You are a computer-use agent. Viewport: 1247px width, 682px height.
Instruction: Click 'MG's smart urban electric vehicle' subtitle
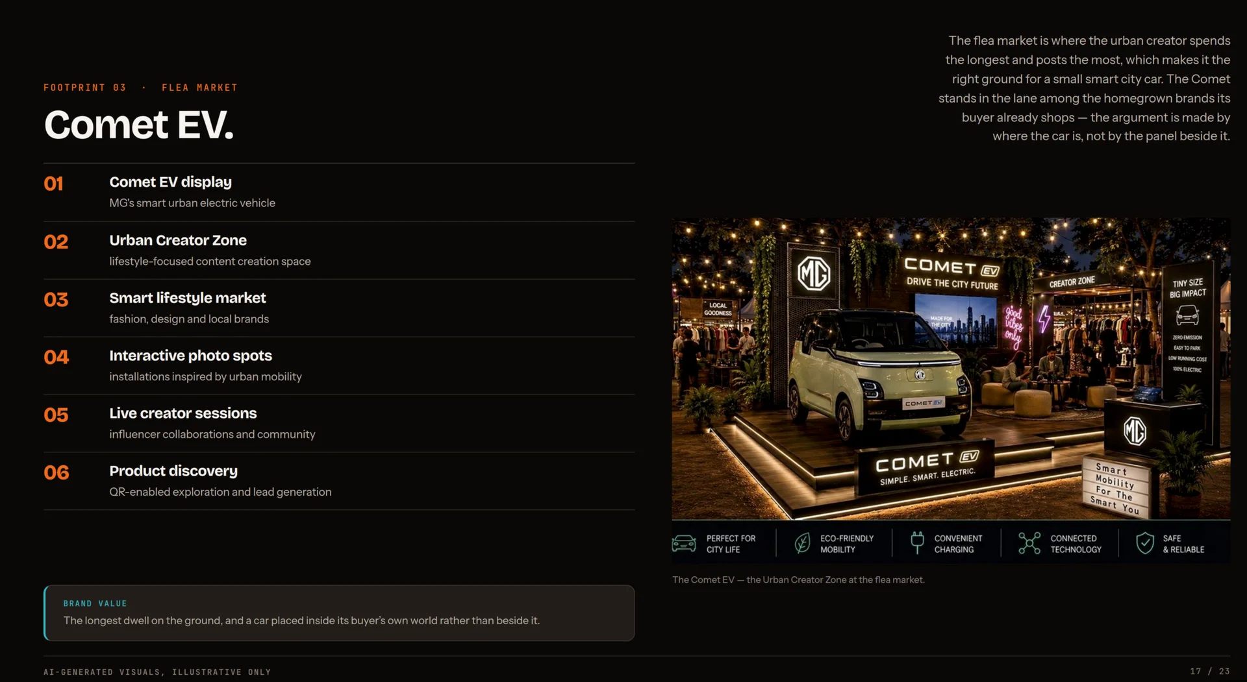192,203
